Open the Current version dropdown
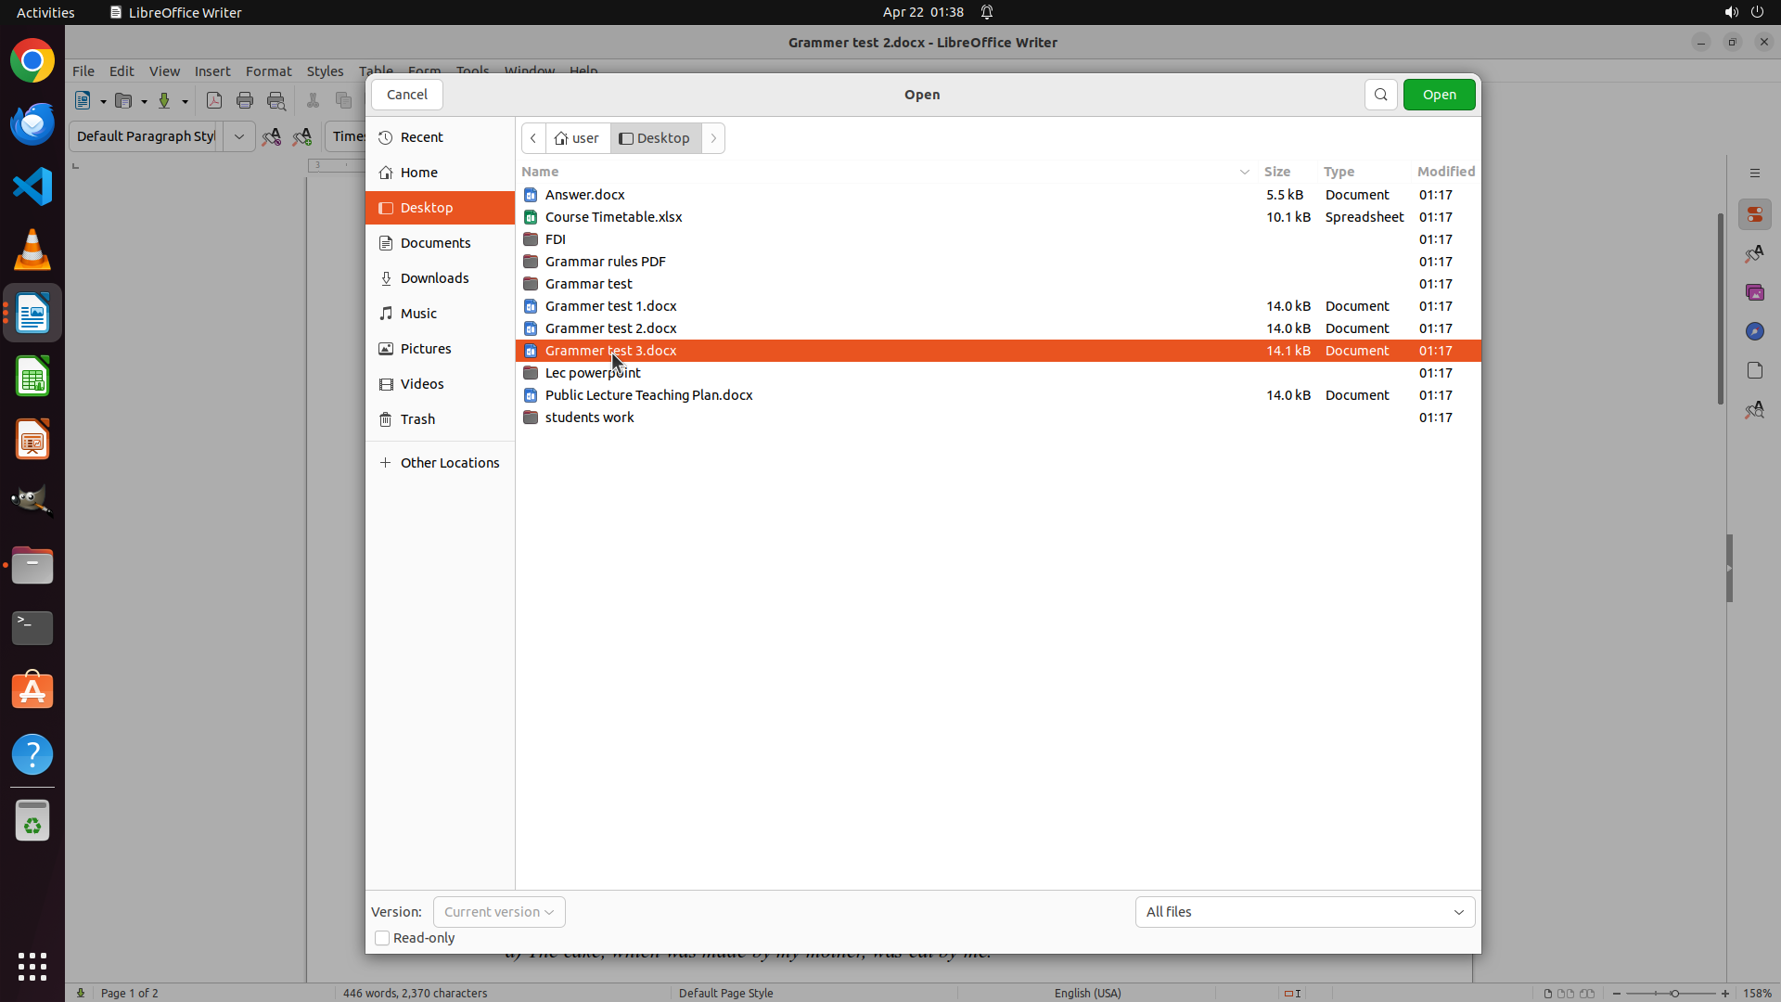The width and height of the screenshot is (1781, 1002). [499, 912]
